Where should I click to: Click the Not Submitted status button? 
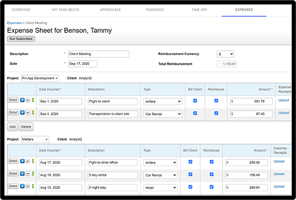click(x=21, y=39)
